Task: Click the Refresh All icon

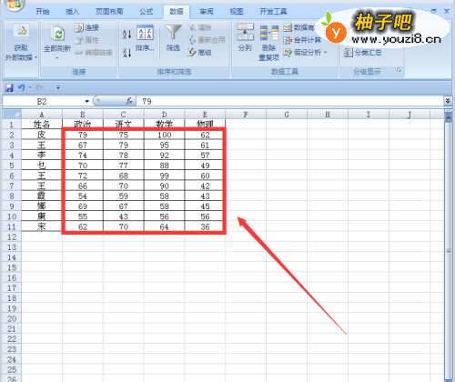Action: (57, 34)
